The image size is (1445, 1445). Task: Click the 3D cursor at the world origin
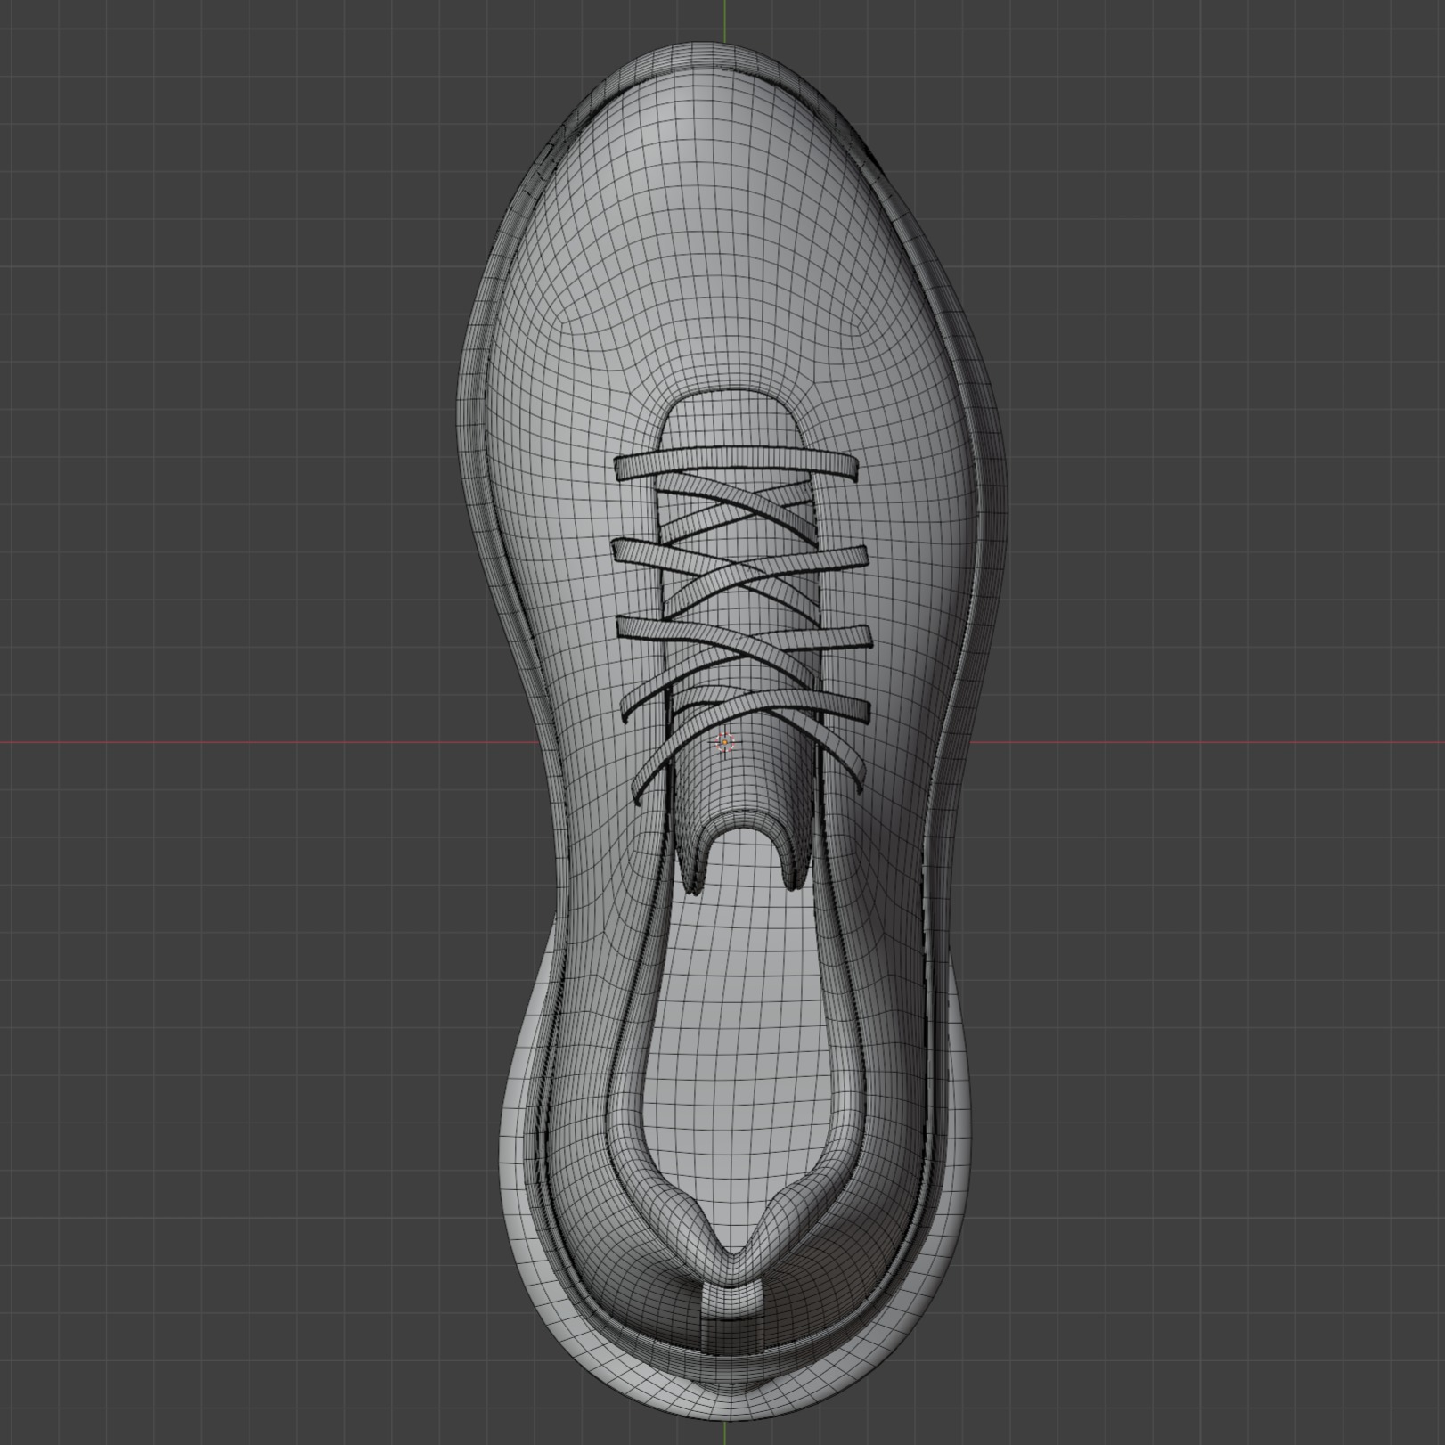point(724,741)
